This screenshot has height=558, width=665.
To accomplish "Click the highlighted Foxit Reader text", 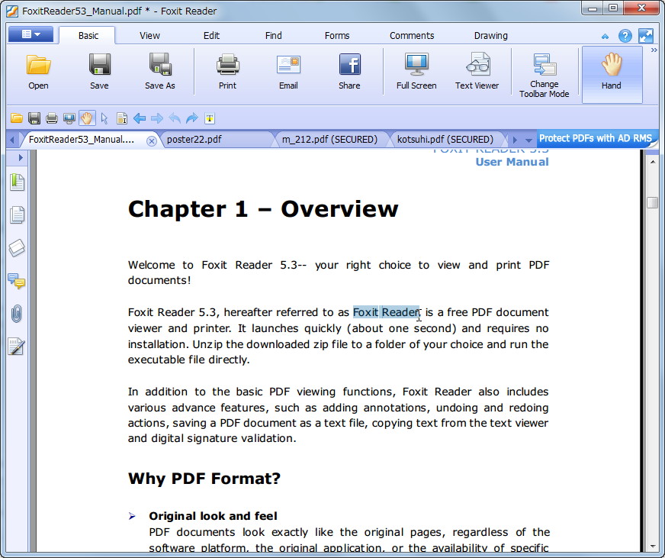I will click(387, 312).
